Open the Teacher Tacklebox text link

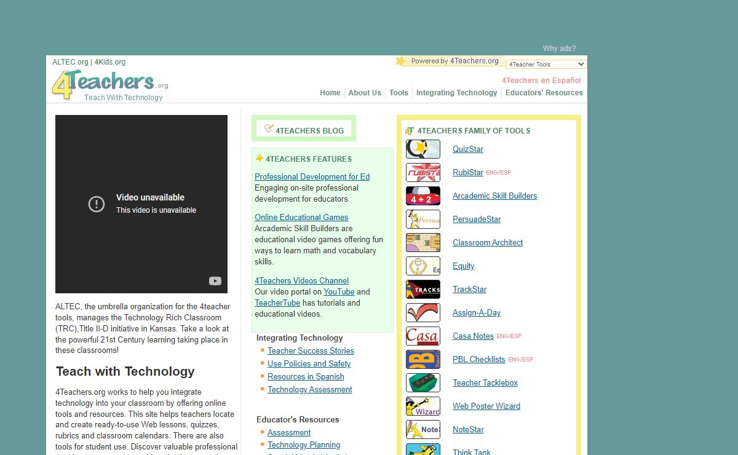(485, 382)
